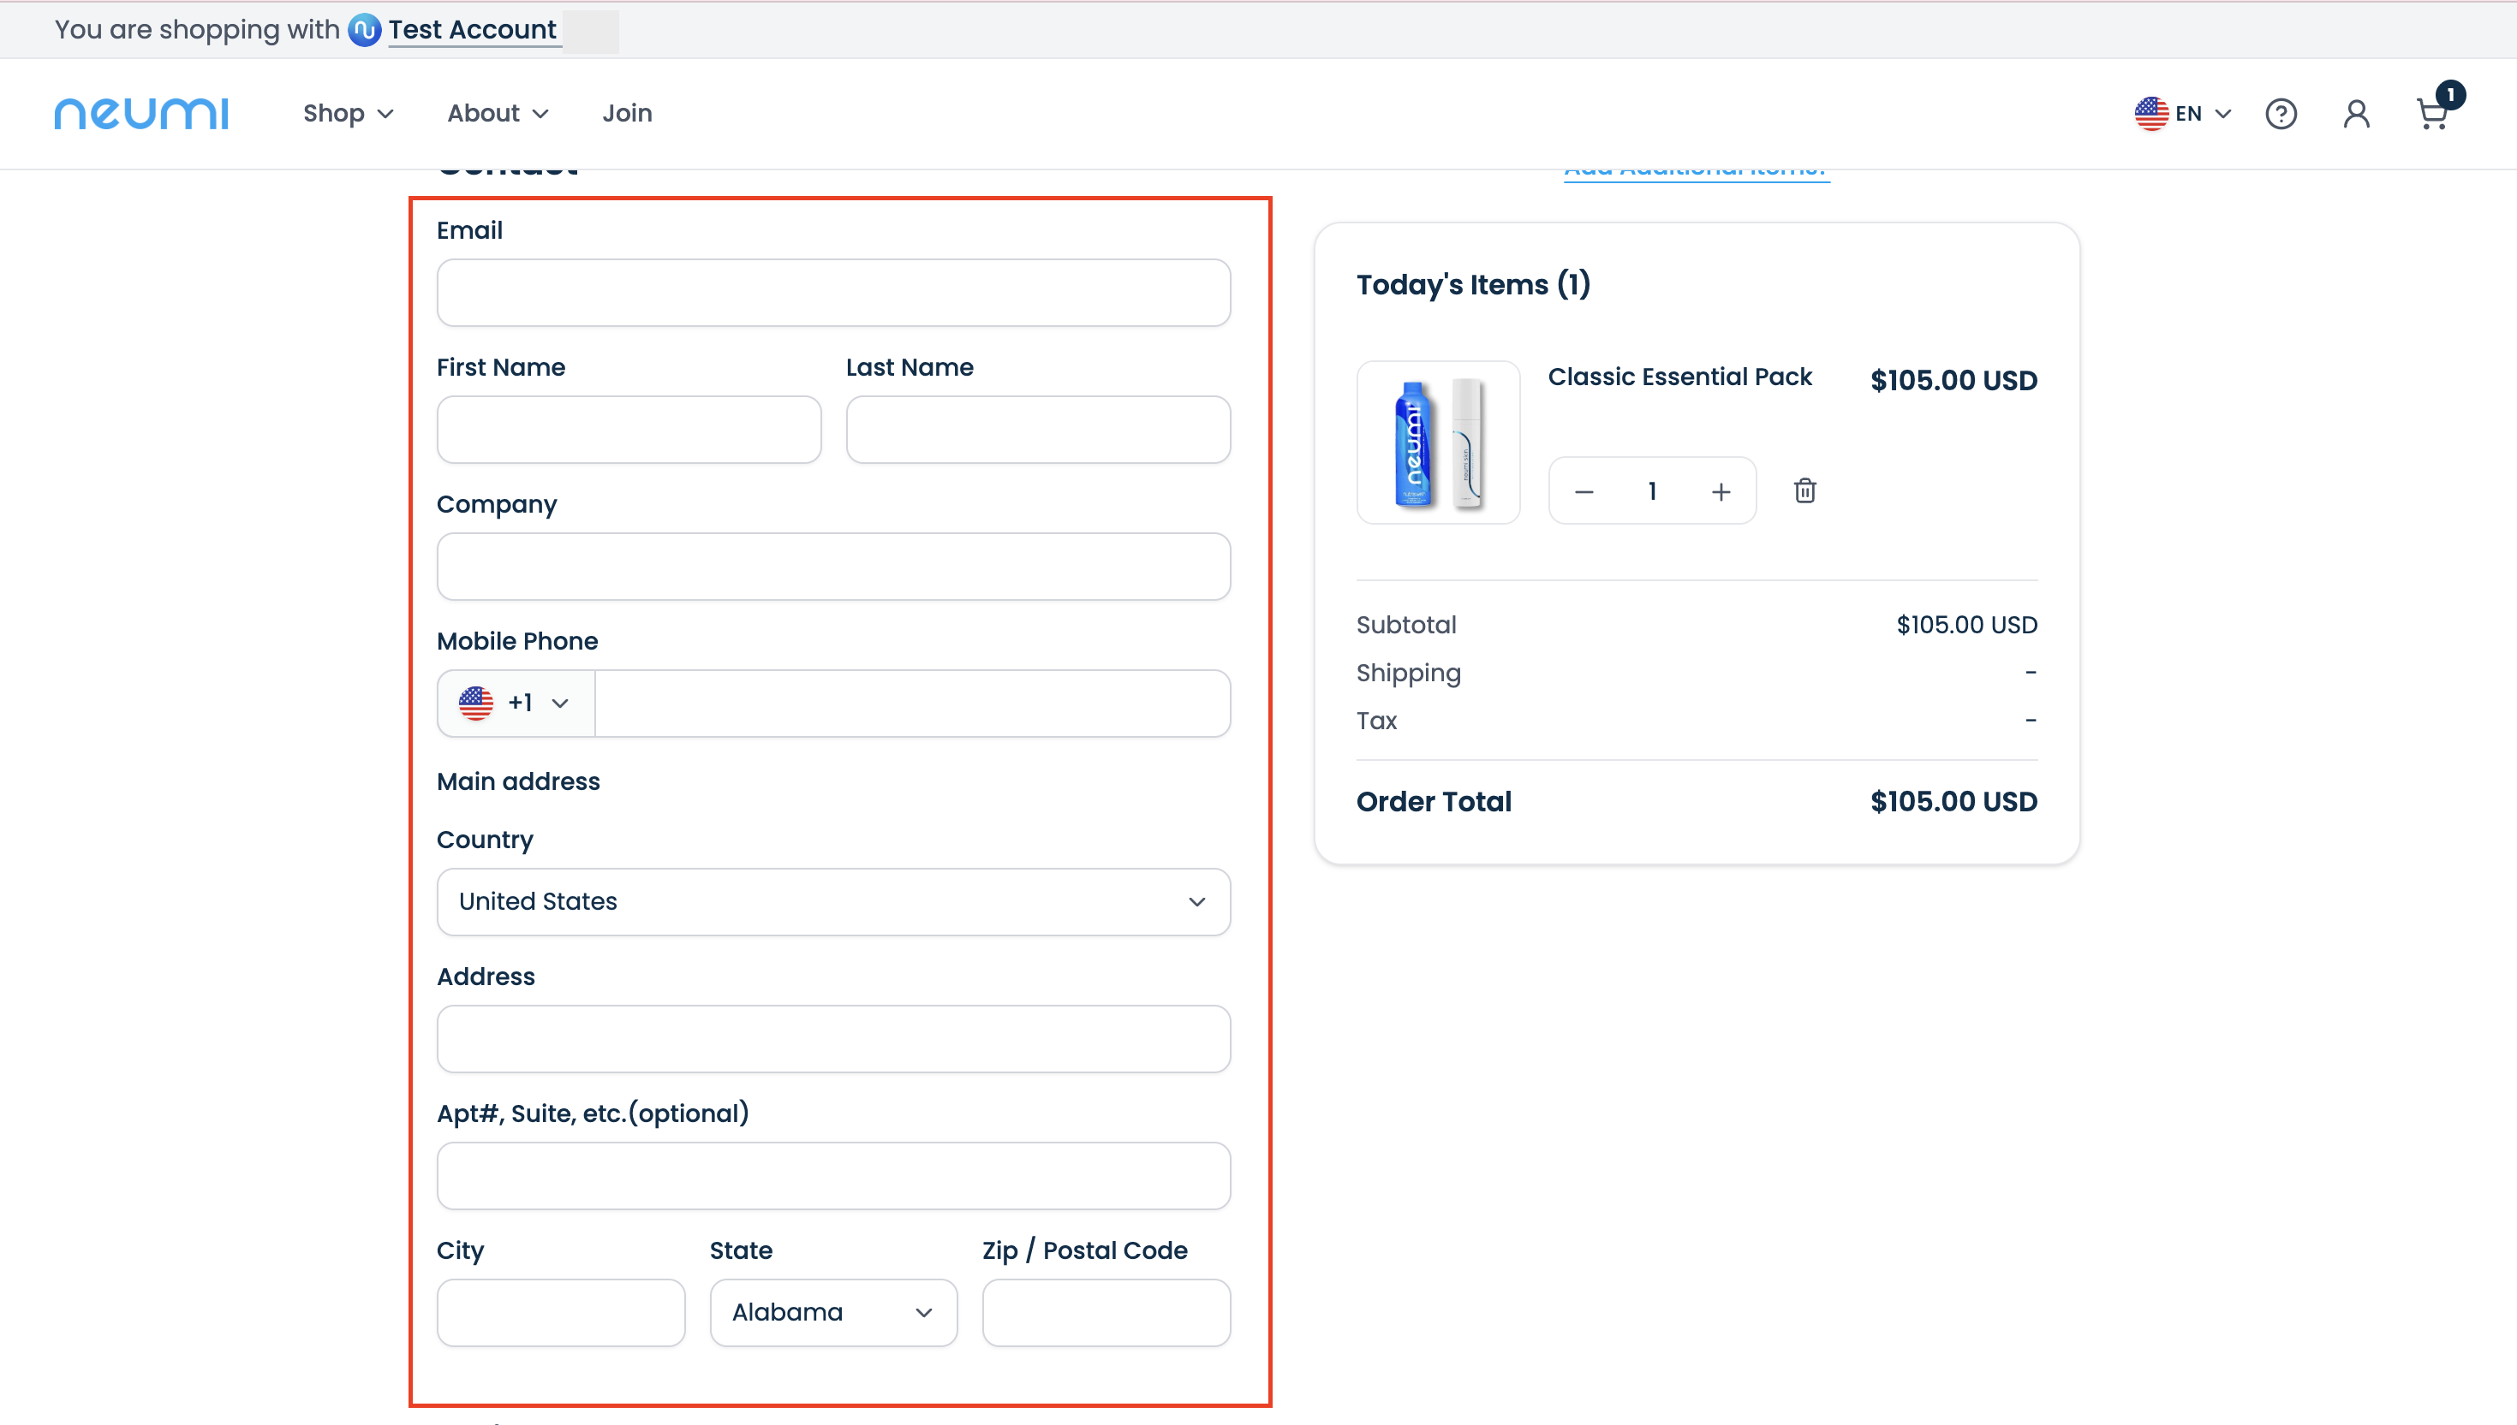Focus the City input field

(560, 1312)
